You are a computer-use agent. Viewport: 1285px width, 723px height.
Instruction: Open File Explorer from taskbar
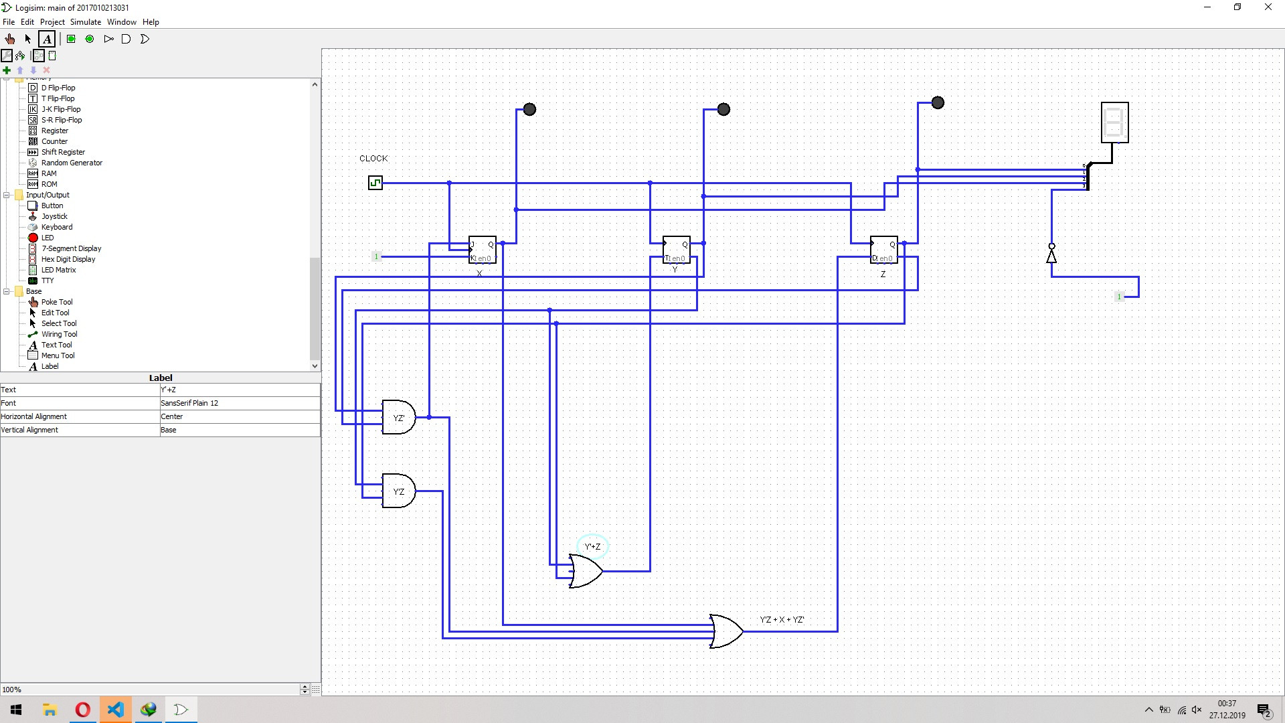tap(50, 710)
